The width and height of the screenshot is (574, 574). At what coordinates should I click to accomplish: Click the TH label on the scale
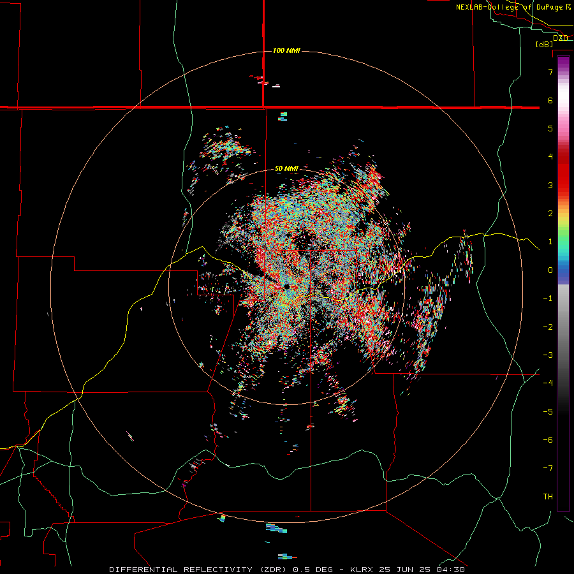click(548, 497)
